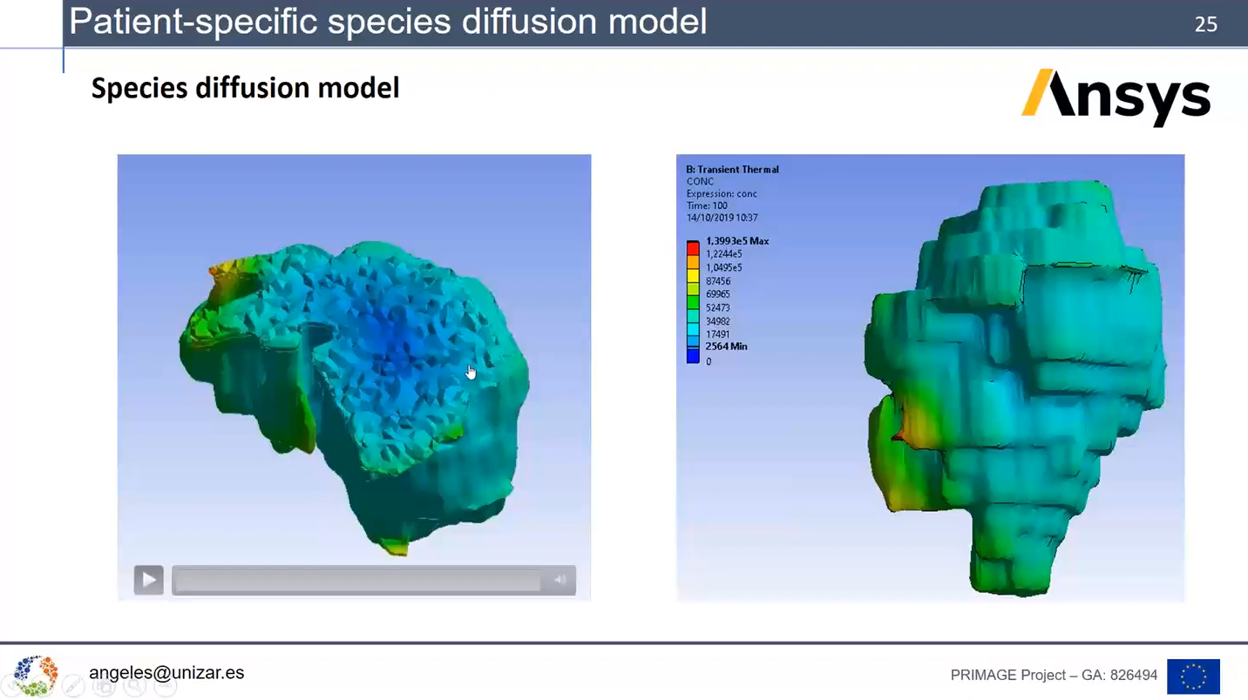Click the Ansys logo
Viewport: 1248px width, 700px height.
[1116, 98]
